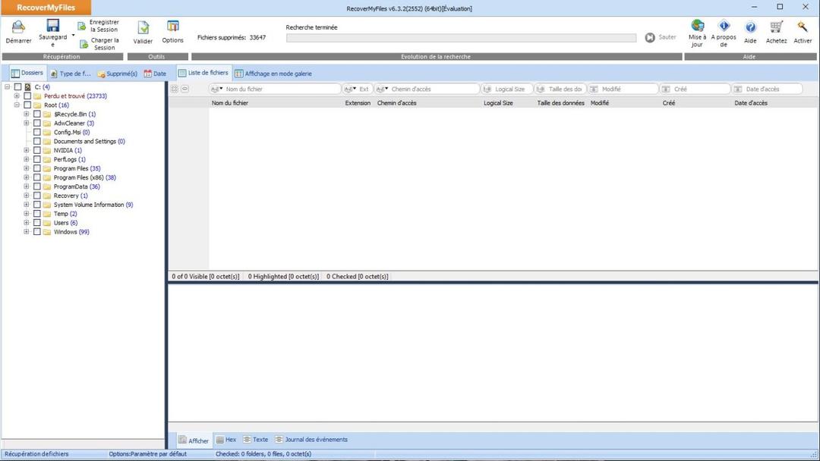Image resolution: width=820 pixels, height=461 pixels.
Task: Expand the $Recycle.Bin folder
Action: pos(26,114)
